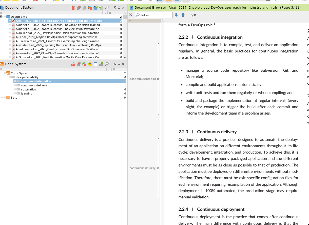The image size is (309, 225).
Task: Click the two-documents icon in Document System toolbar
Action: coord(79,8)
